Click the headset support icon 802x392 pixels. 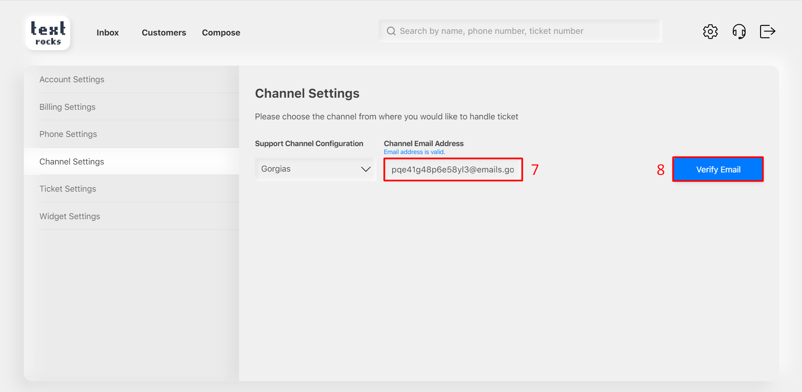pos(739,31)
